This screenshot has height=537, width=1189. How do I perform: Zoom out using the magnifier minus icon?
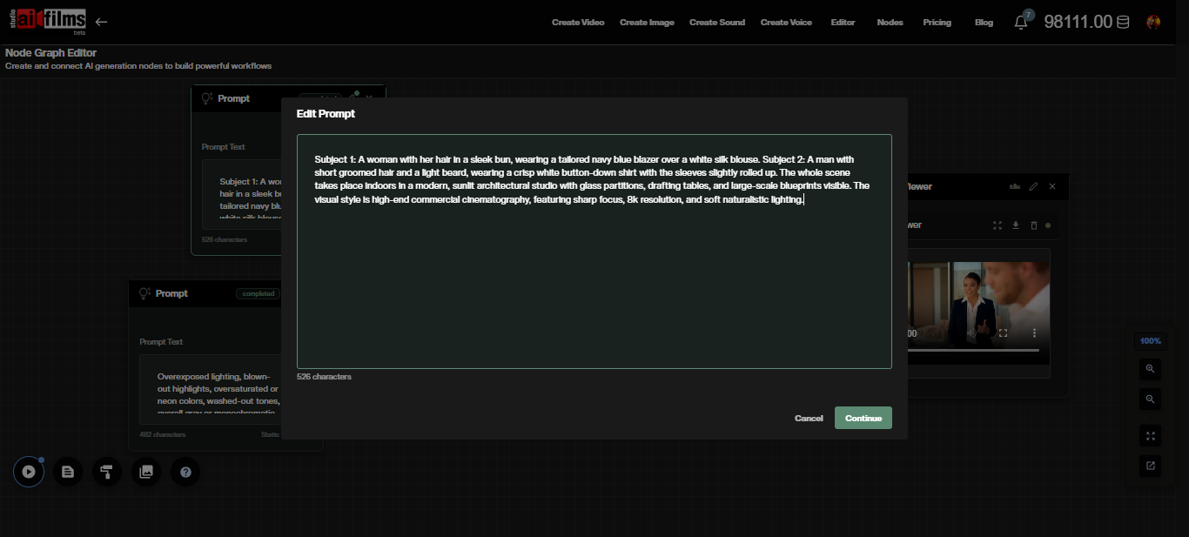1150,399
